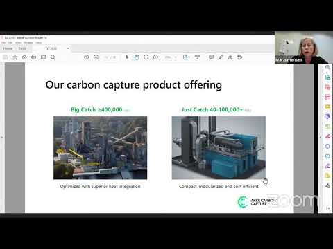Image resolution: width=333 pixels, height=249 pixels.
Task: Click the red Create PDF tool in the right pane
Action: pyautogui.click(x=327, y=87)
